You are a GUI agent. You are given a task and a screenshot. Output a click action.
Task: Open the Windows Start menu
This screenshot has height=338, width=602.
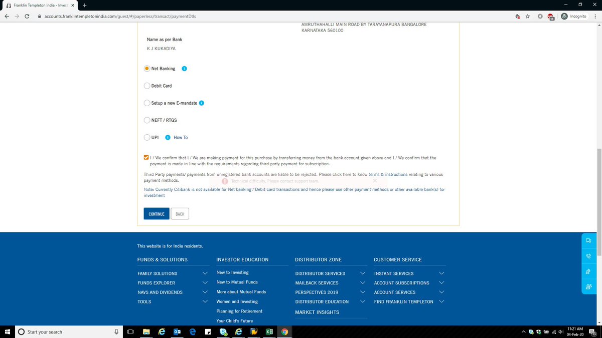[x=7, y=331]
